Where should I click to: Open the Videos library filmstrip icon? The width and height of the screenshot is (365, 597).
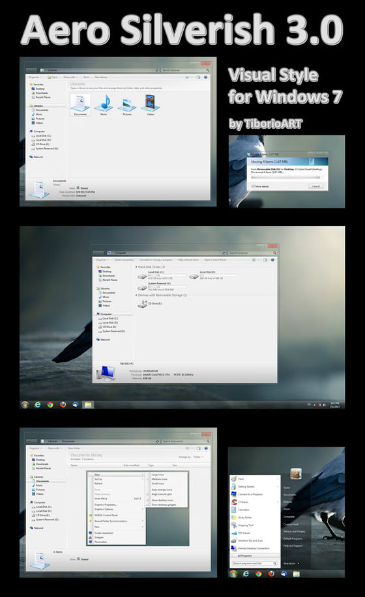(x=151, y=103)
